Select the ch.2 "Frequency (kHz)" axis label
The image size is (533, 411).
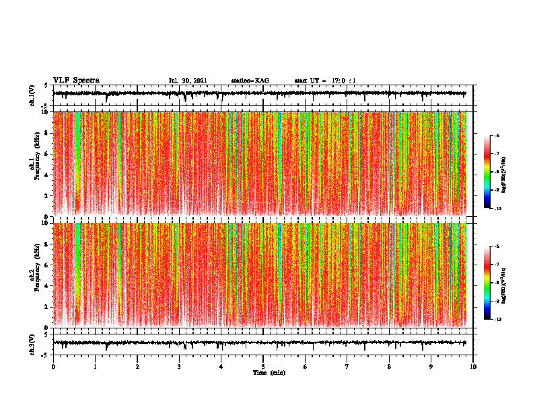click(x=37, y=268)
